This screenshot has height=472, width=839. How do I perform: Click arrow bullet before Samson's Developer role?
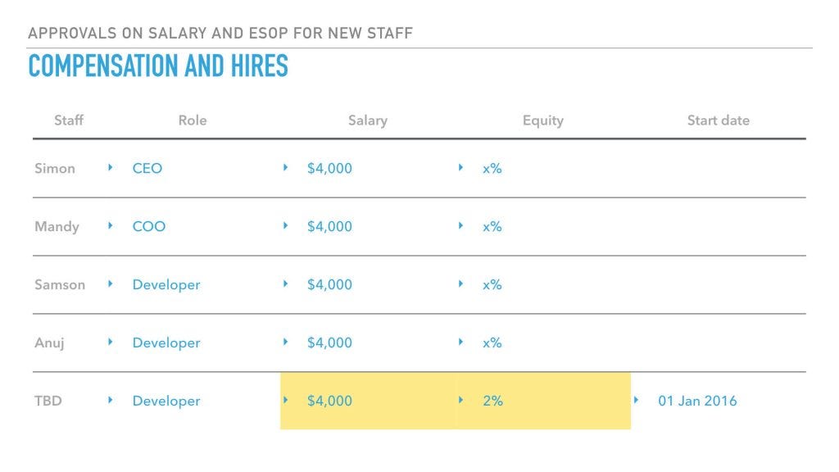111,284
